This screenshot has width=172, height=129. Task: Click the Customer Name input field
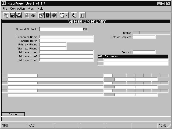coord(66,37)
